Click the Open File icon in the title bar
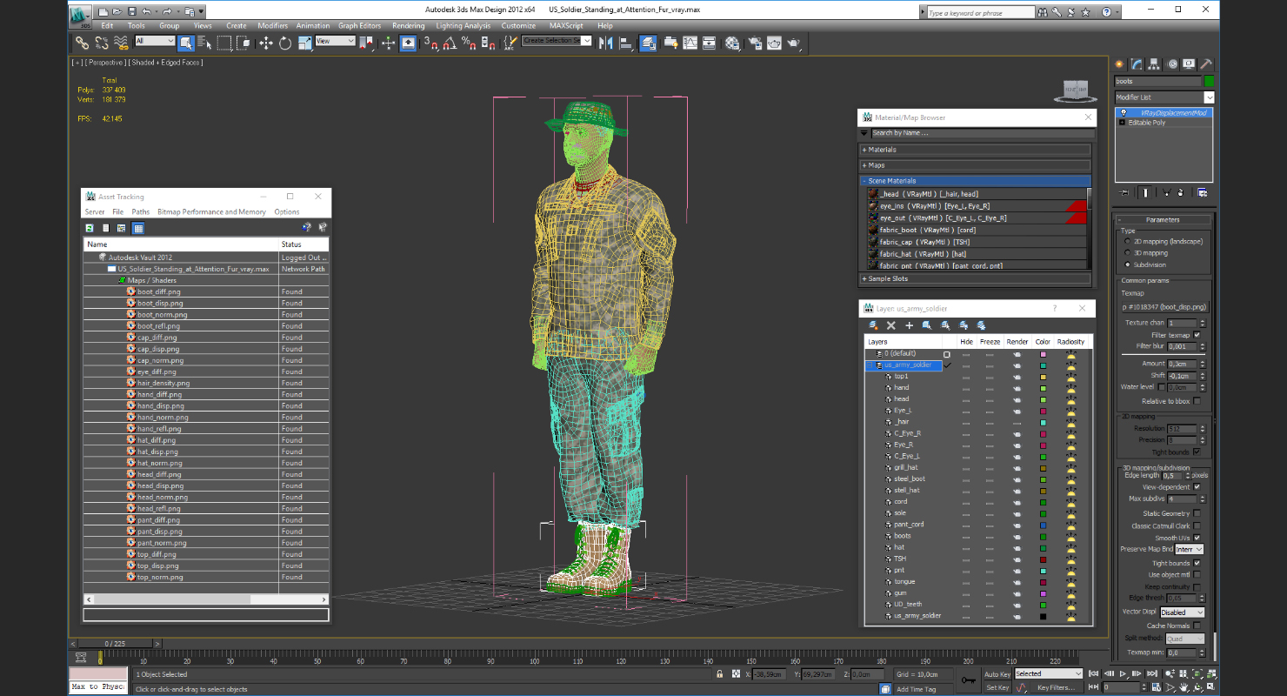 [117, 11]
